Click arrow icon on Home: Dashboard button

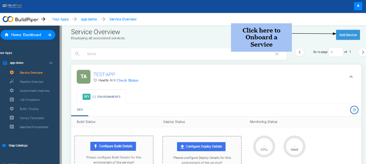(x=49, y=35)
